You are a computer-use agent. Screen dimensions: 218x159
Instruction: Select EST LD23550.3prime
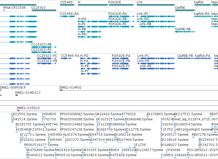click(13, 117)
